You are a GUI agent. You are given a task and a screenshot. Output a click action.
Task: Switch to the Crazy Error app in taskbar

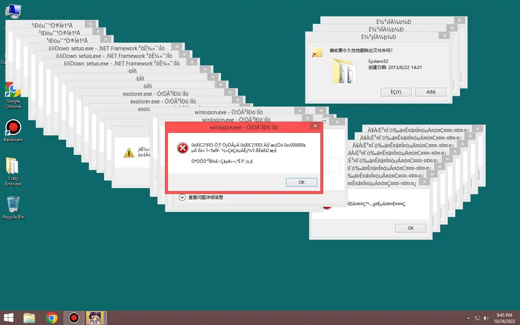(95, 318)
